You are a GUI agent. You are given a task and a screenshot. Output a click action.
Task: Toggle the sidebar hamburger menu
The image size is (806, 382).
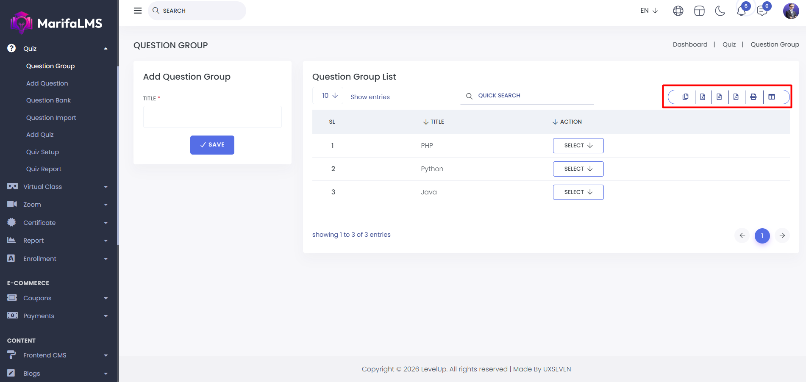[x=138, y=11]
